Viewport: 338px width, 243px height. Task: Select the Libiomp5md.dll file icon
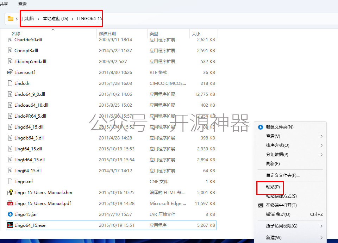coord(10,61)
